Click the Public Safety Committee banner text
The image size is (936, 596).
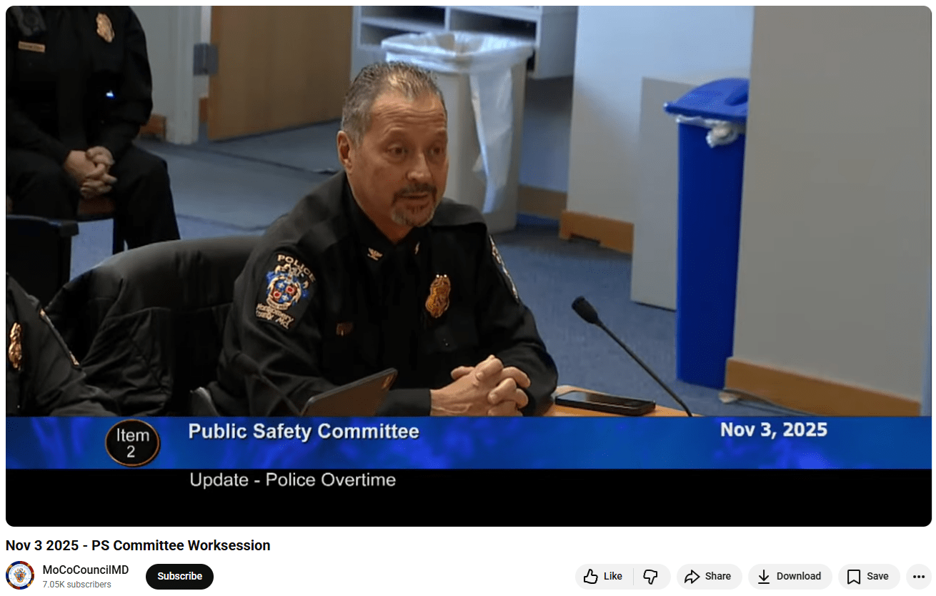click(x=303, y=432)
